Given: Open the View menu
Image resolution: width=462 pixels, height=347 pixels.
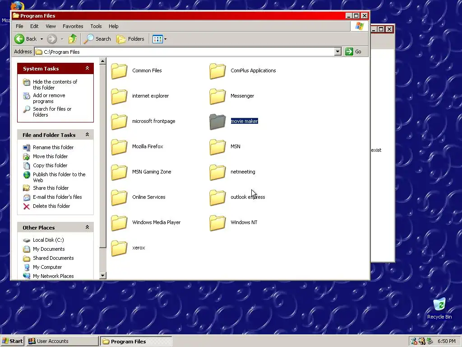Looking at the screenshot, I should click(x=51, y=26).
